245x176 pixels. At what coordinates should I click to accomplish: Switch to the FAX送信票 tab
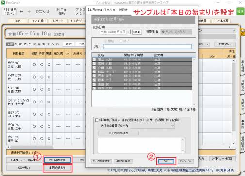tap(221, 21)
